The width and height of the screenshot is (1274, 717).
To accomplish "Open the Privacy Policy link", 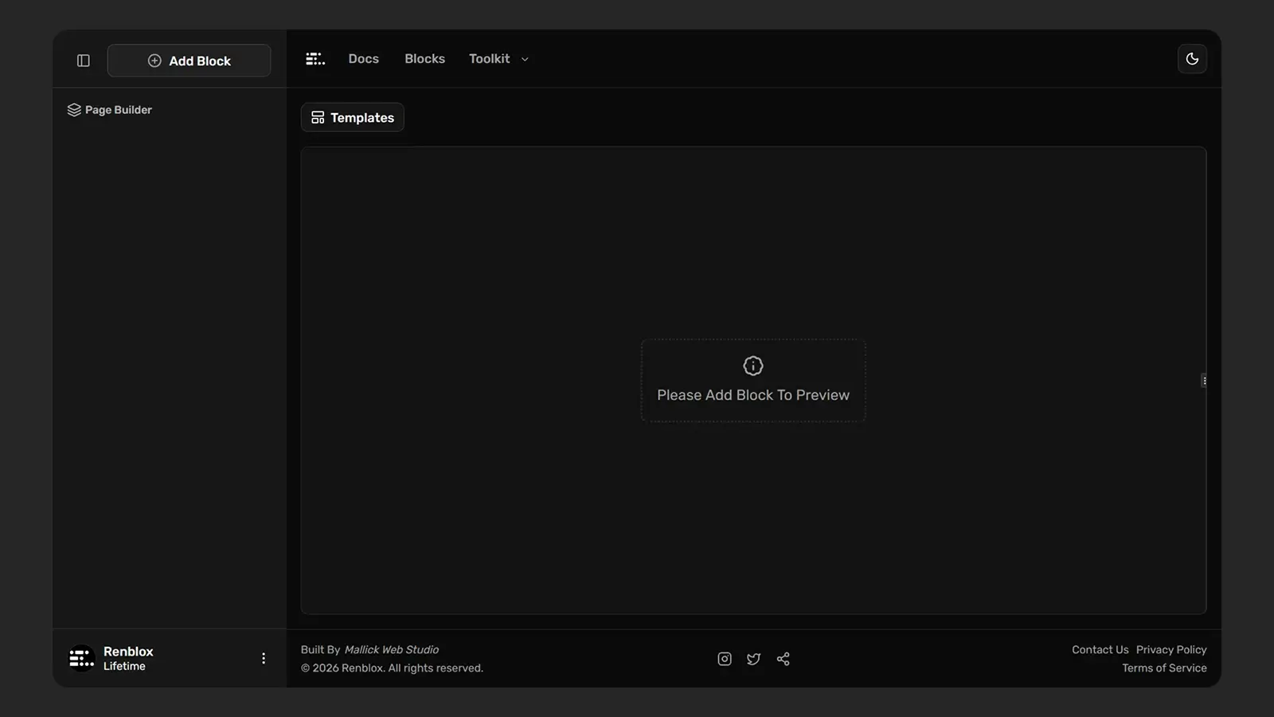I will click(1171, 649).
